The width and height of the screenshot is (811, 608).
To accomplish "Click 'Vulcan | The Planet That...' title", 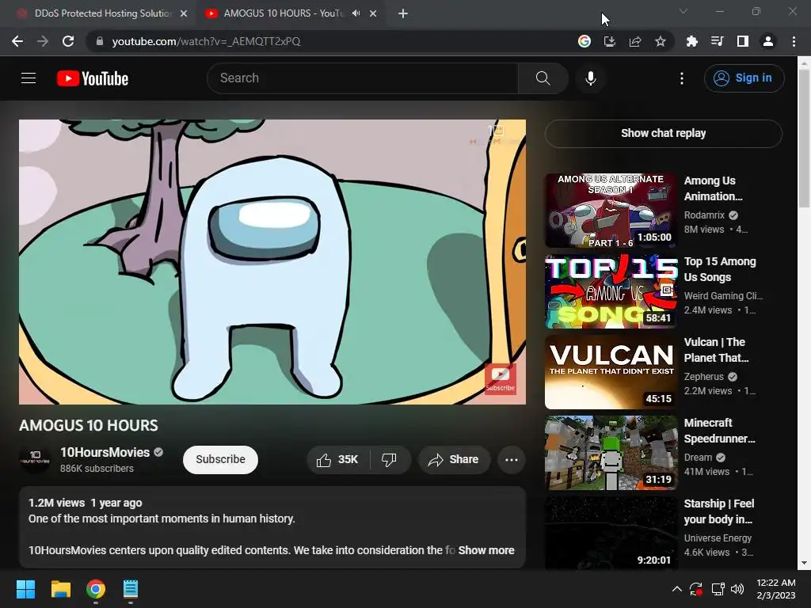I will (716, 350).
